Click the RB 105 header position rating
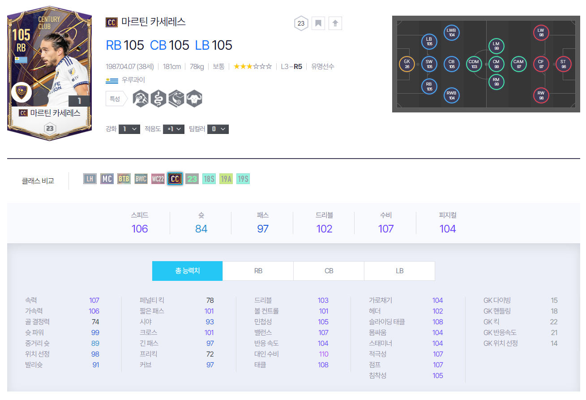 125,45
